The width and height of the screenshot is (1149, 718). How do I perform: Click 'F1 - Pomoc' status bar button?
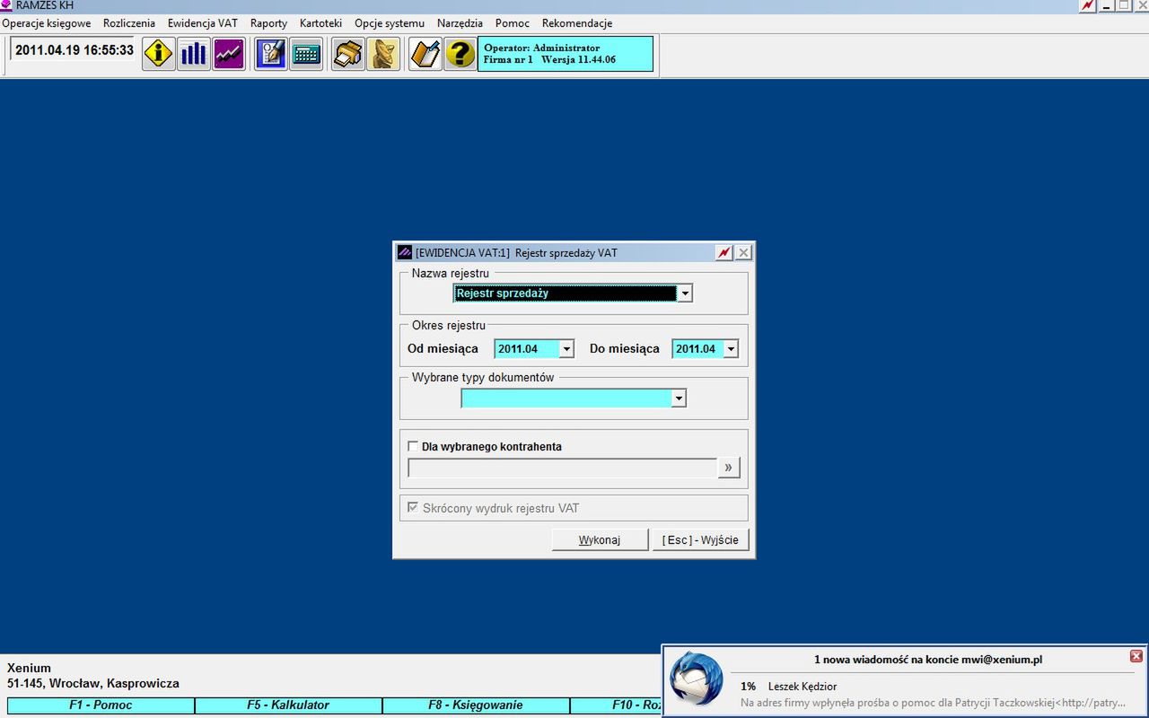point(101,705)
